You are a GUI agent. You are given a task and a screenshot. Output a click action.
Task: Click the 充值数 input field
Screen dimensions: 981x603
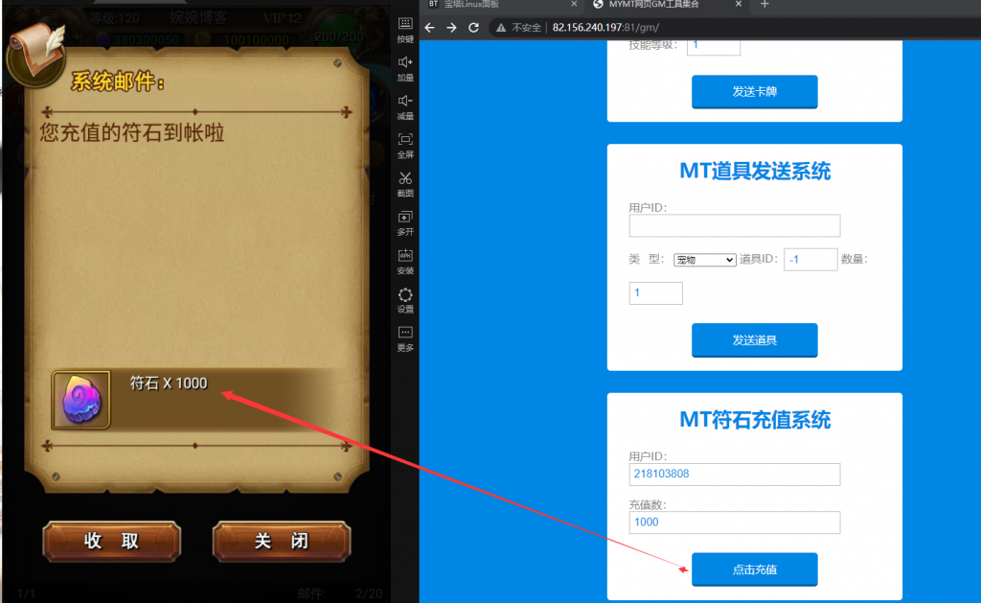click(734, 522)
